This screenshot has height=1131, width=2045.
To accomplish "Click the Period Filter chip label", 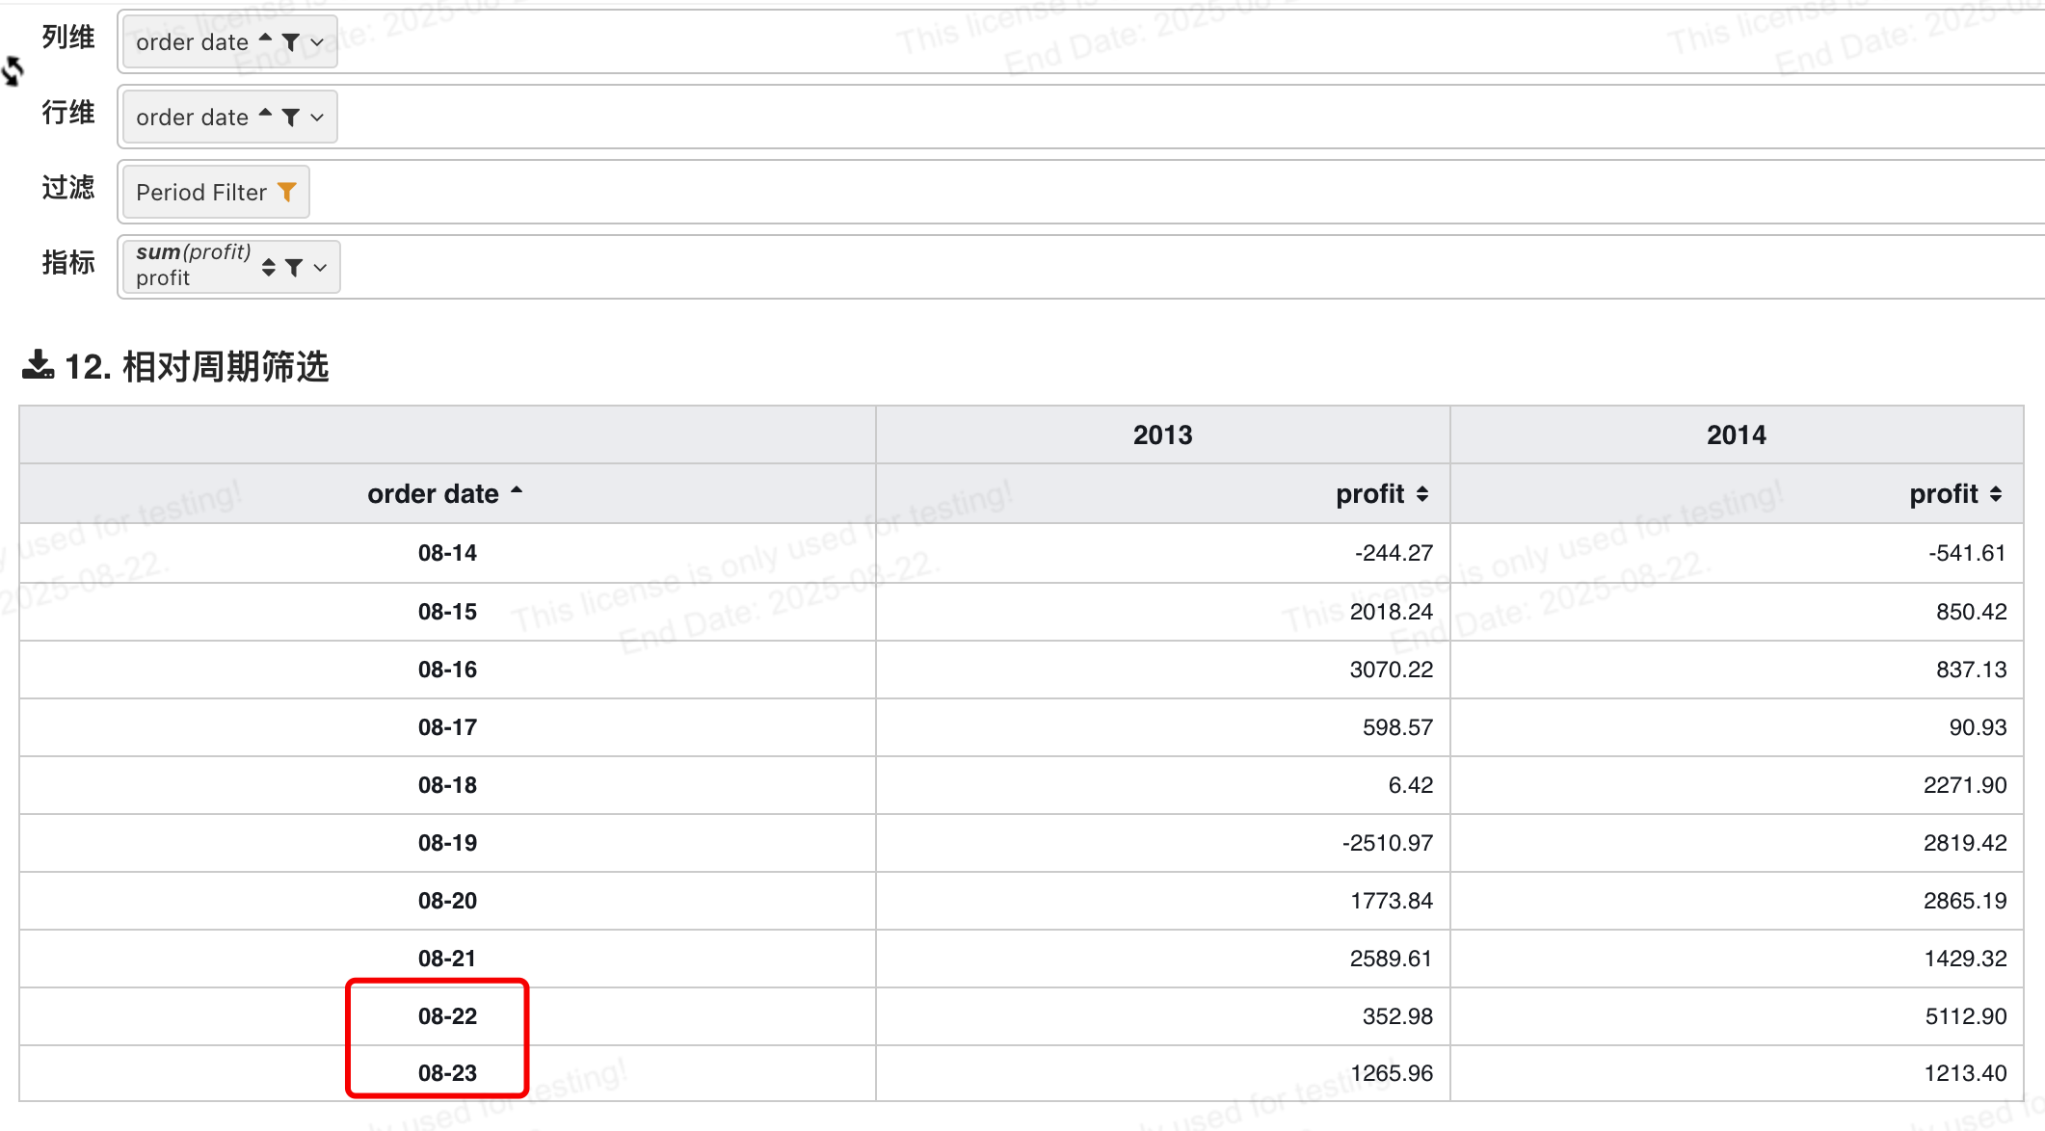I will pos(201,193).
